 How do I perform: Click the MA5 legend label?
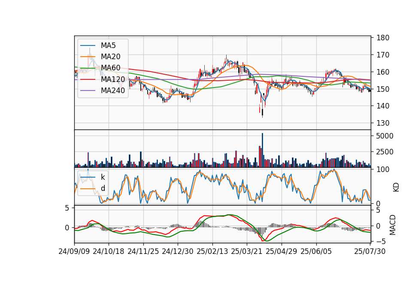(108, 45)
